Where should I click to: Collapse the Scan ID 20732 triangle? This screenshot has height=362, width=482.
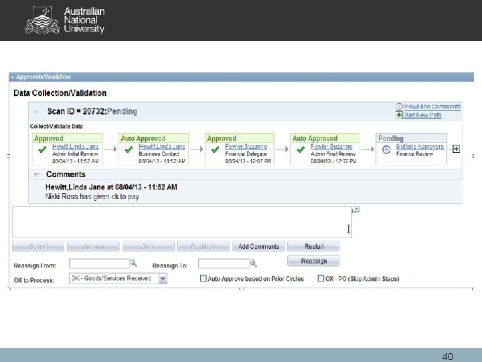pyautogui.click(x=37, y=112)
